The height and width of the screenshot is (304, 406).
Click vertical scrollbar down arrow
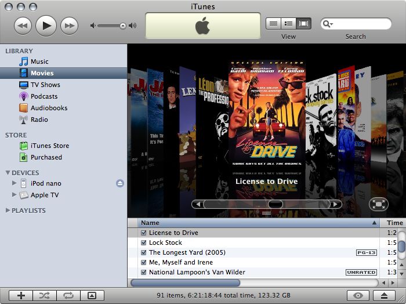[x=401, y=273]
